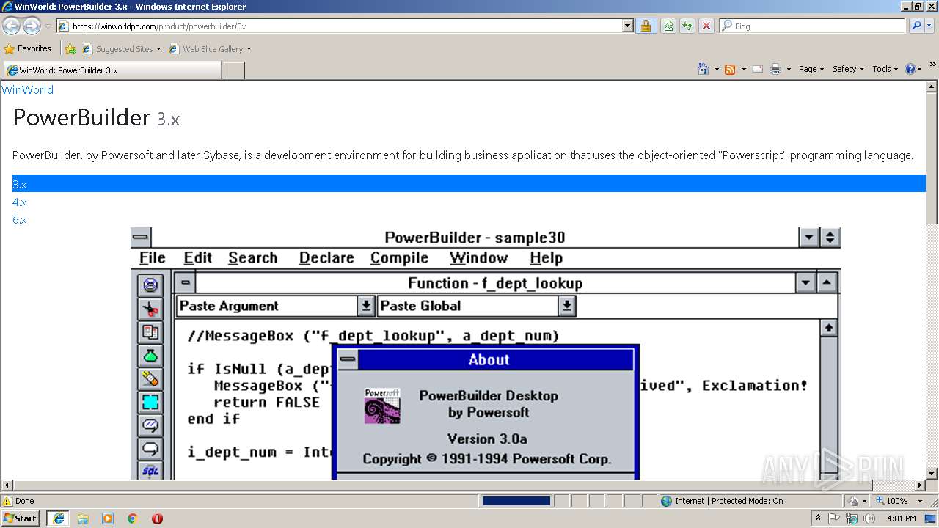The height and width of the screenshot is (528, 939).
Task: Click the vertical scrollbar down arrow
Action: point(932,474)
